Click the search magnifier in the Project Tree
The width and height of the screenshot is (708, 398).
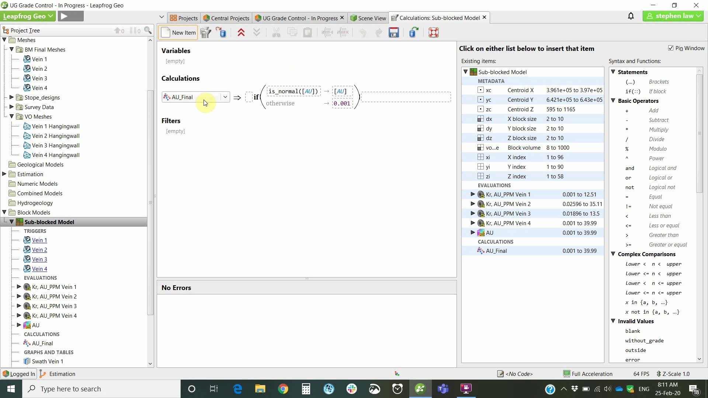(x=148, y=30)
